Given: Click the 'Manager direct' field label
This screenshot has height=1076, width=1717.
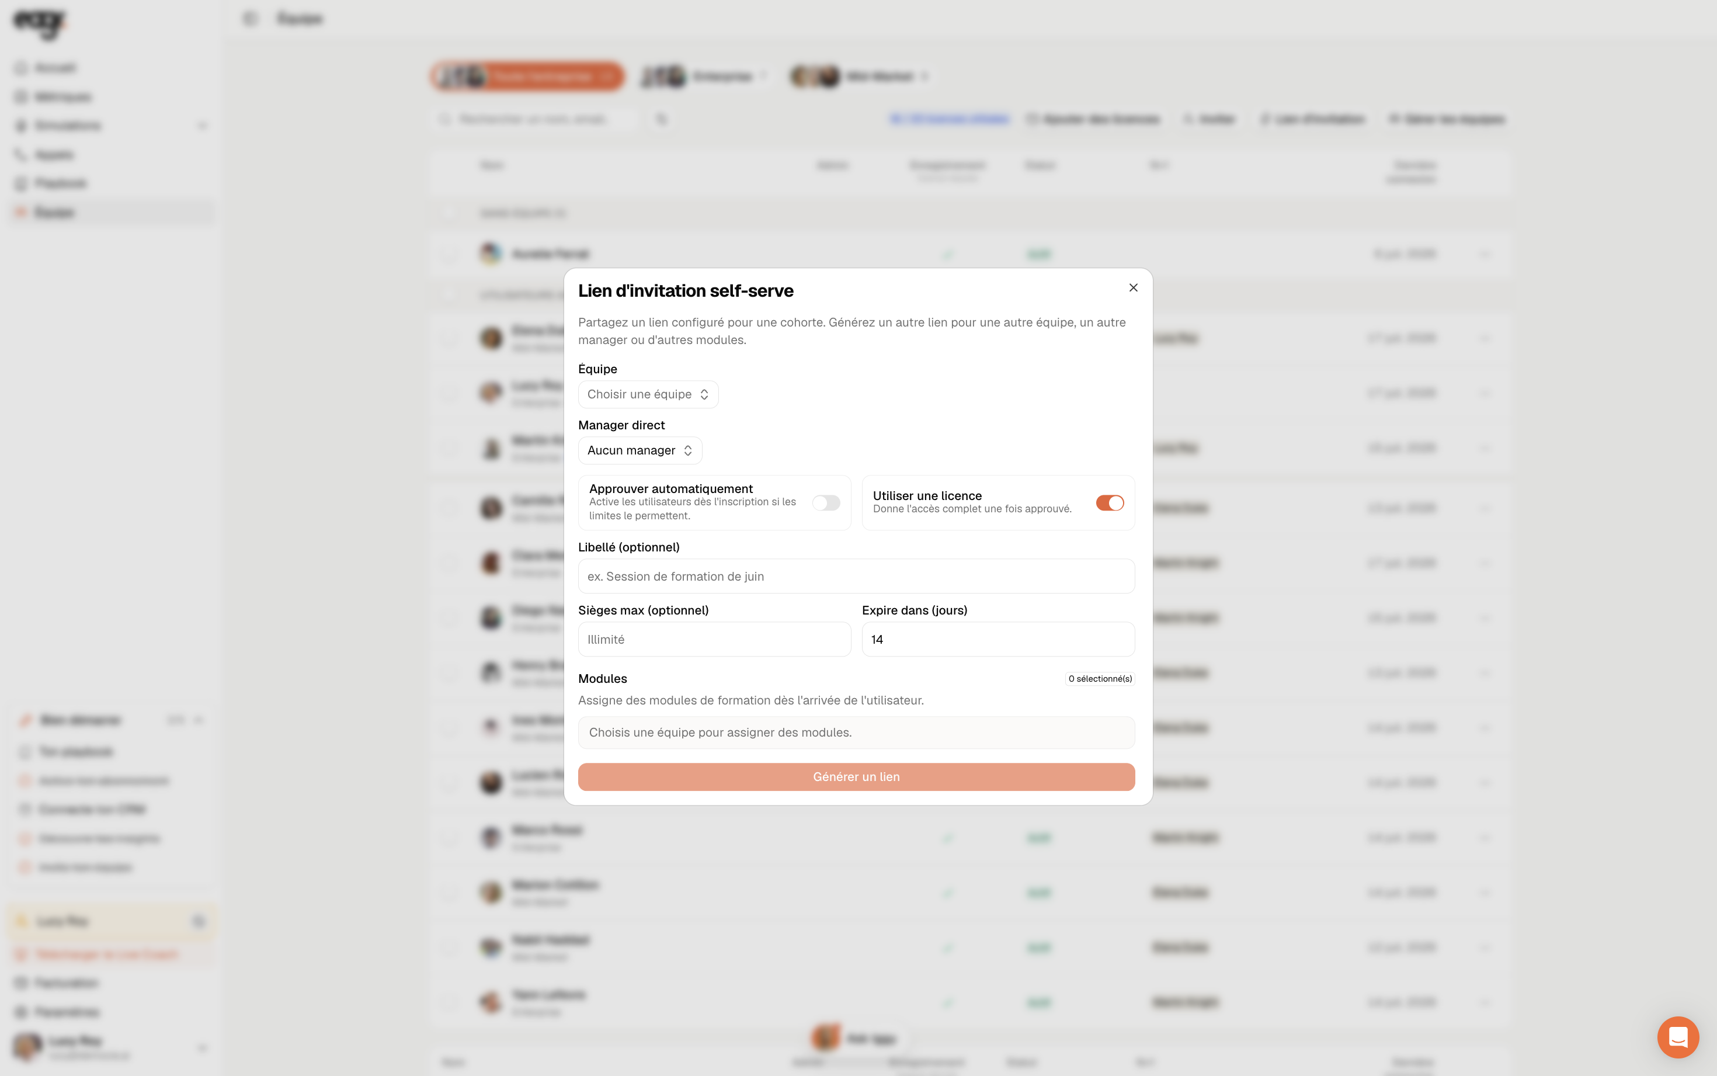Looking at the screenshot, I should pyautogui.click(x=621, y=426).
